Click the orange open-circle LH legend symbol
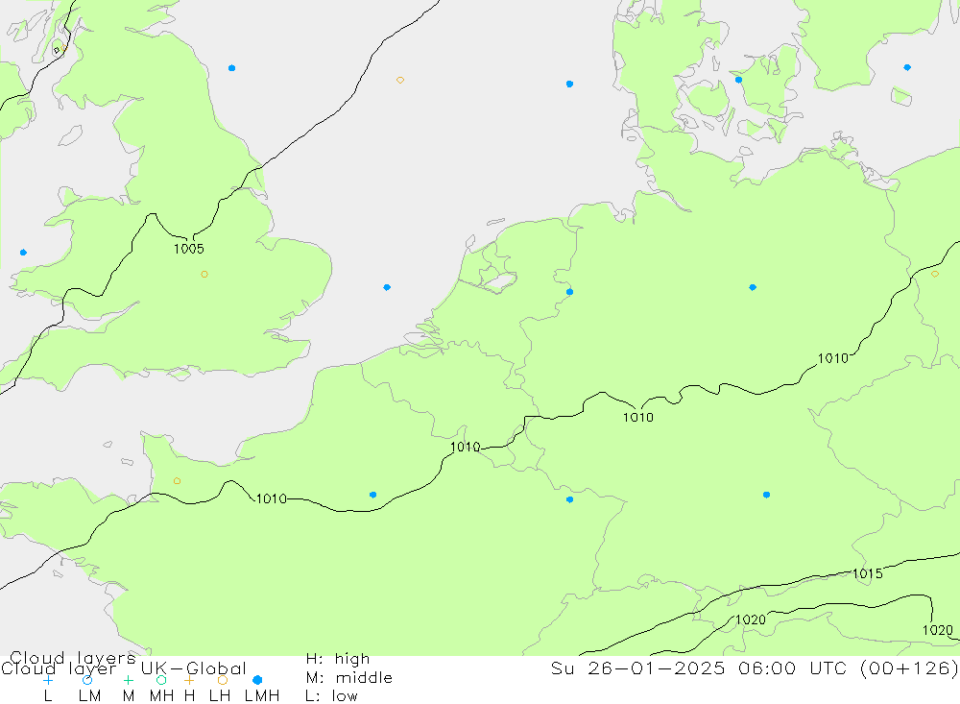Screen dimensions: 960x704 (x=223, y=680)
